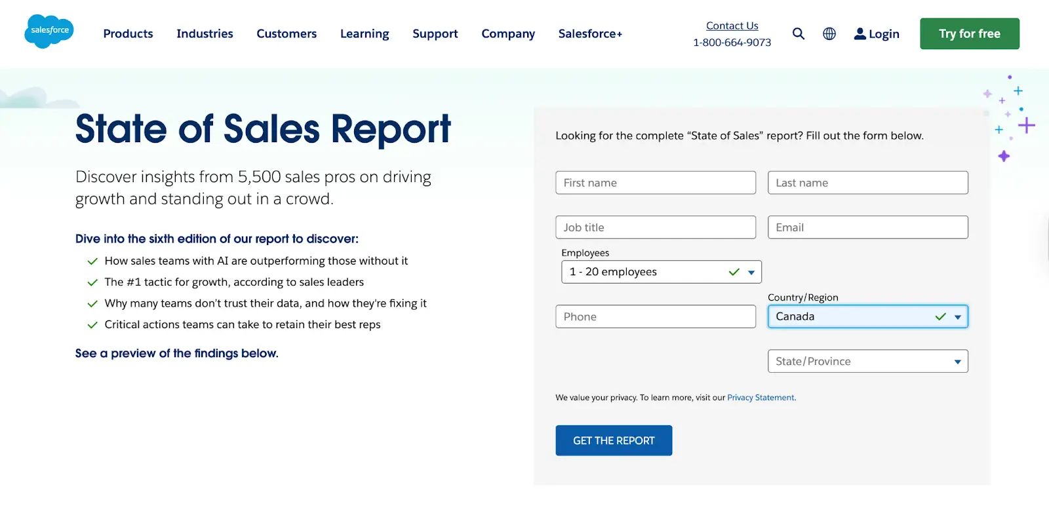Focus the Email input field

coord(868,227)
